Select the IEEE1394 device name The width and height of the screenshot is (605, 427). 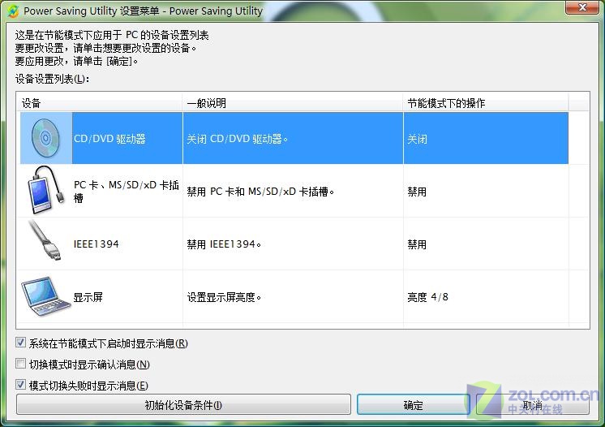(x=96, y=244)
